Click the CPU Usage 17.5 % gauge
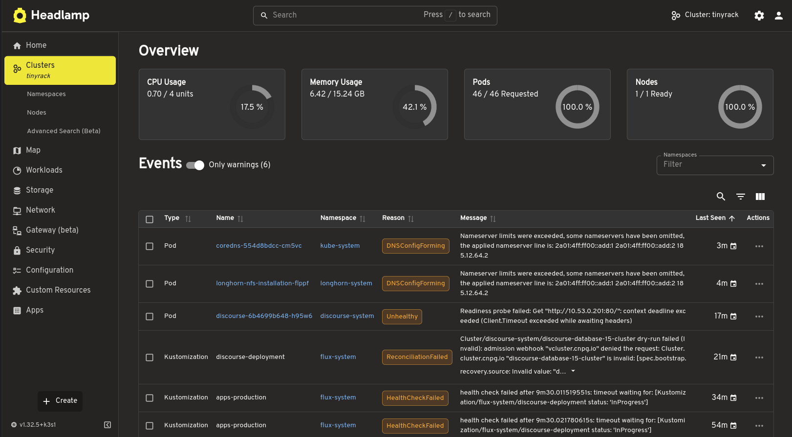 click(x=252, y=107)
